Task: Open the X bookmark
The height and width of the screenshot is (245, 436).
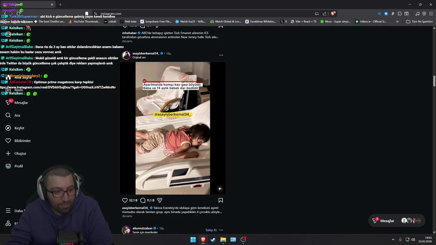Action: (x=283, y=21)
